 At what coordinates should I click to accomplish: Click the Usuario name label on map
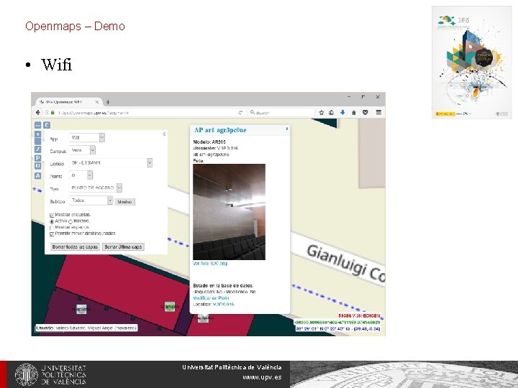coord(86,328)
